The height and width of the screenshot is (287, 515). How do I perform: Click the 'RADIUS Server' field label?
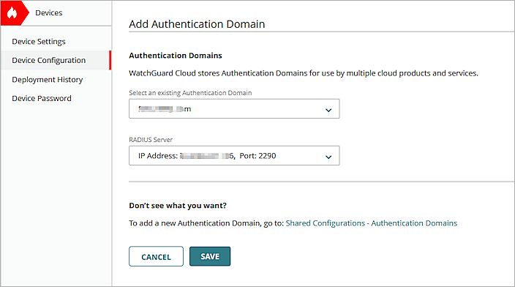click(x=151, y=140)
